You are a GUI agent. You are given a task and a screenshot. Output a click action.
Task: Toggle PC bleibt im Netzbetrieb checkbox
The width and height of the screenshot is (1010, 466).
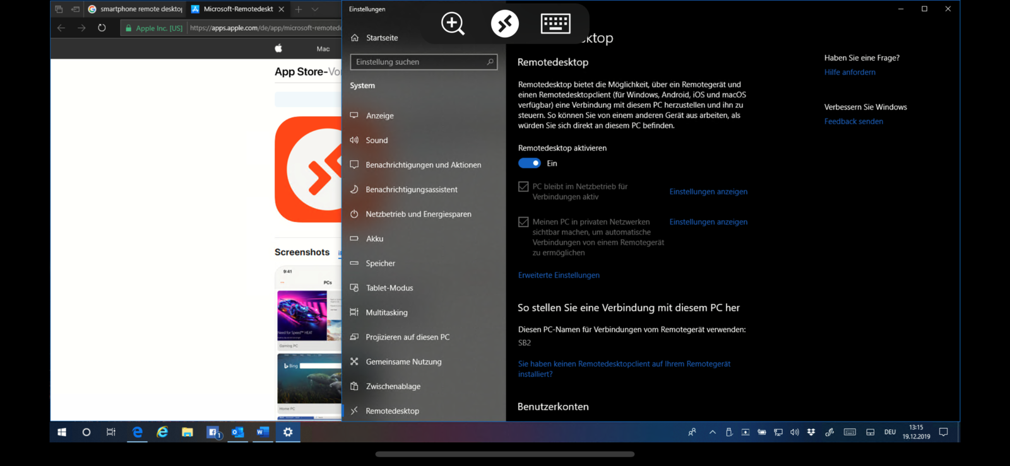click(x=523, y=187)
